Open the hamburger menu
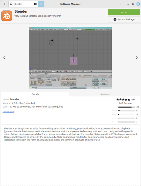The width and height of the screenshot is (141, 186). [x=121, y=4]
